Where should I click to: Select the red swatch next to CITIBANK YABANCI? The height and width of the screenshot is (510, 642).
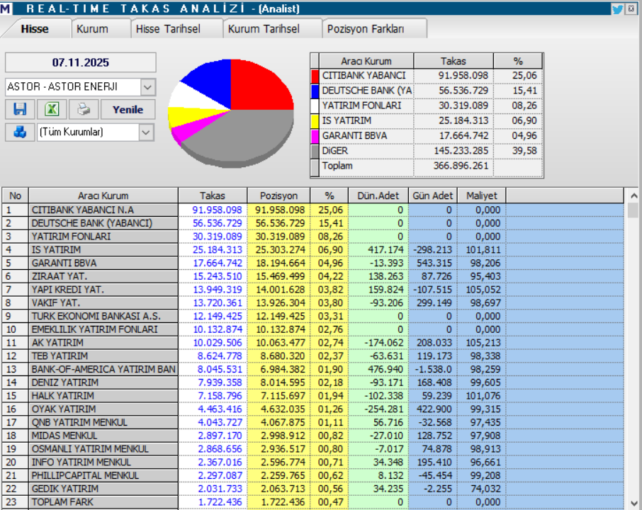click(315, 76)
